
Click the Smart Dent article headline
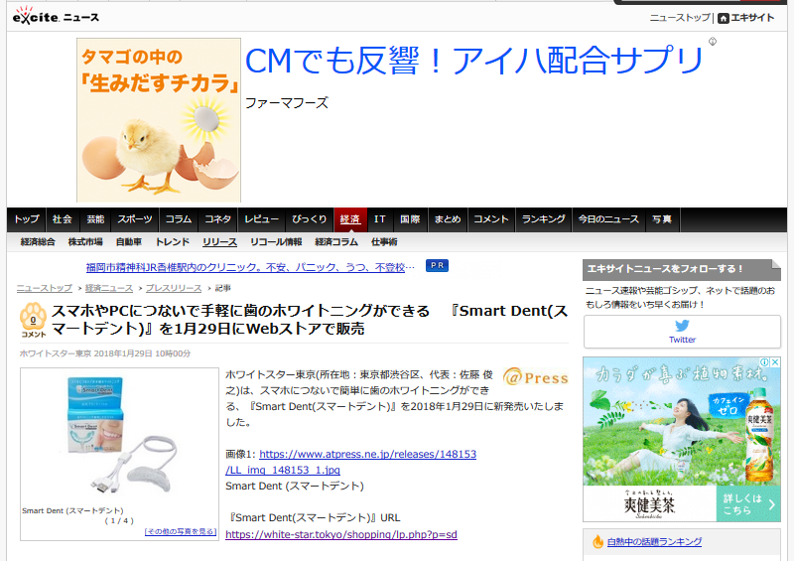(x=310, y=320)
